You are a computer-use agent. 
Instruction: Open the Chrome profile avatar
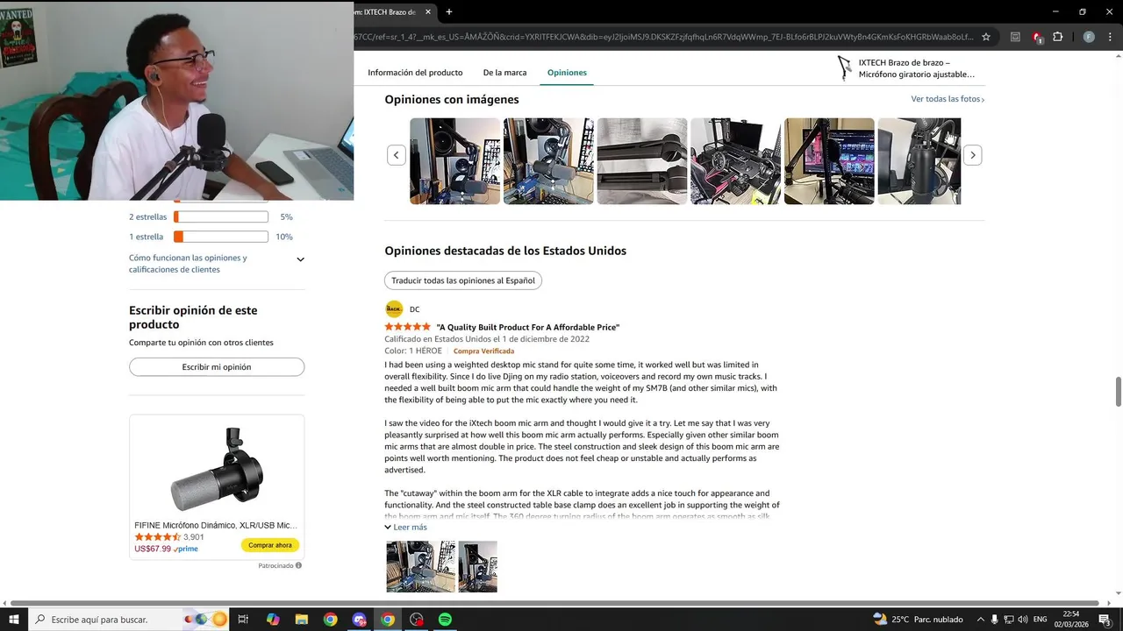tap(1089, 37)
